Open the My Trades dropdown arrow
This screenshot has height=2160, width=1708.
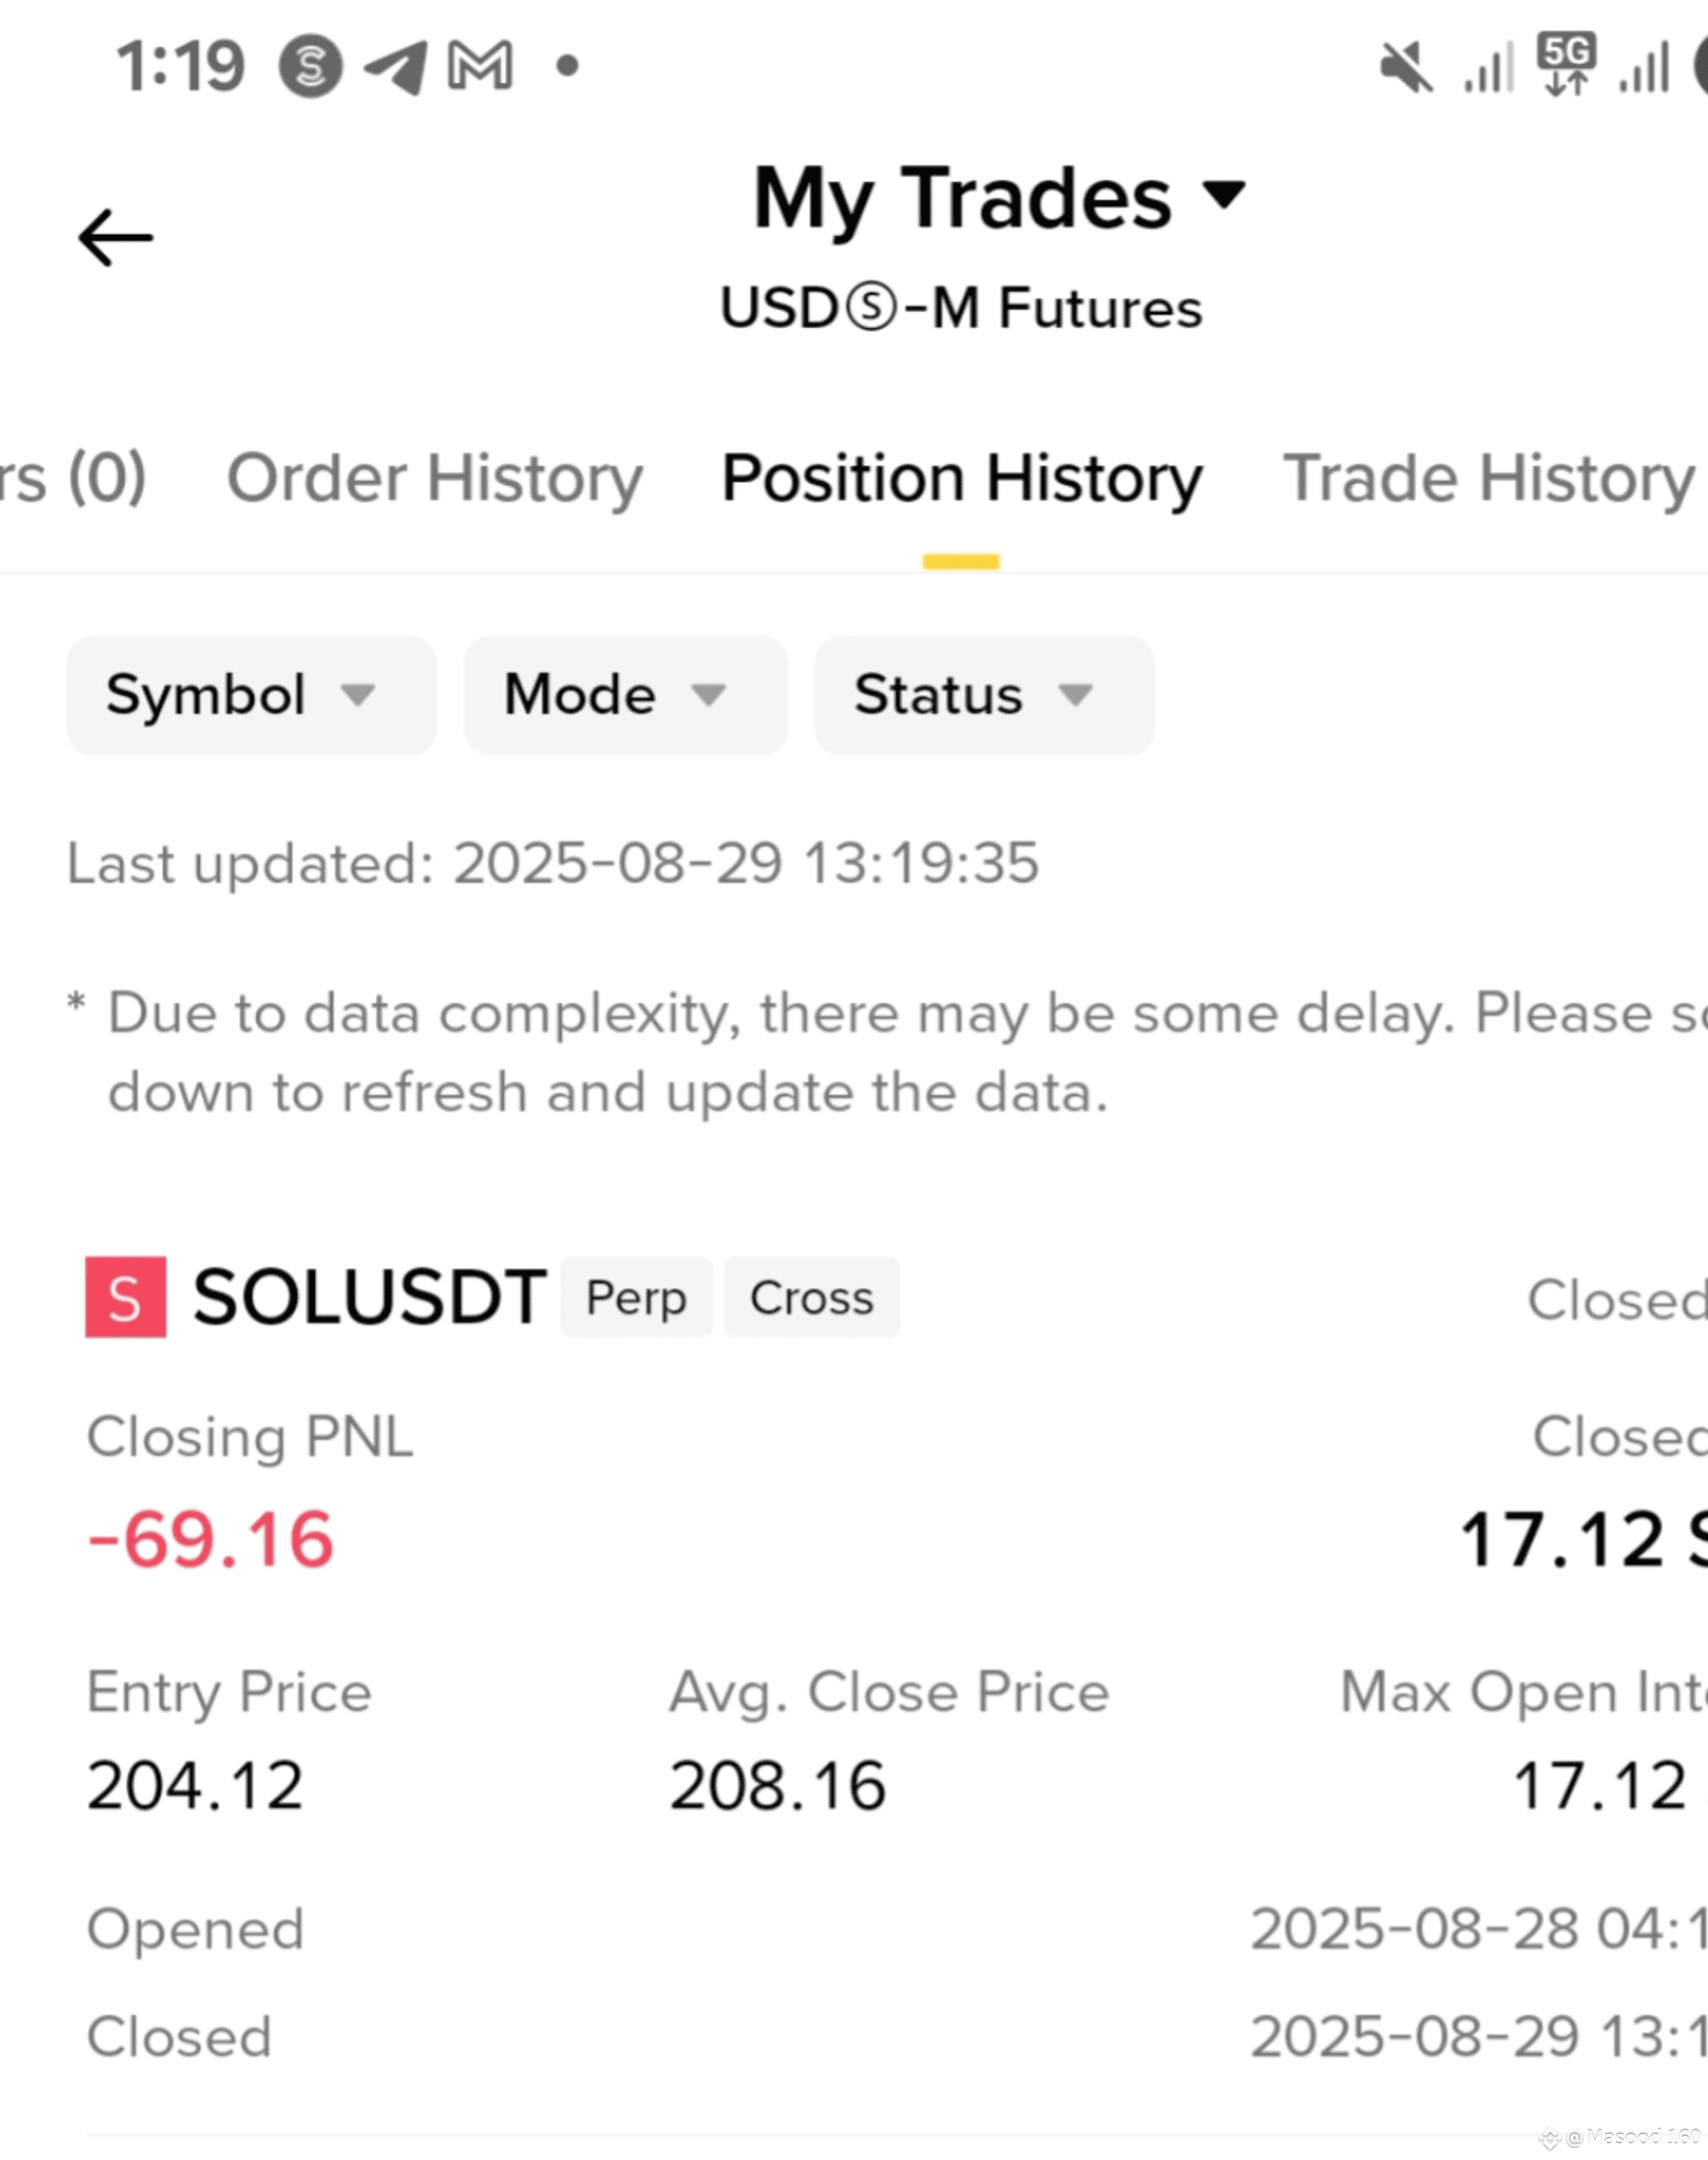pos(1224,193)
